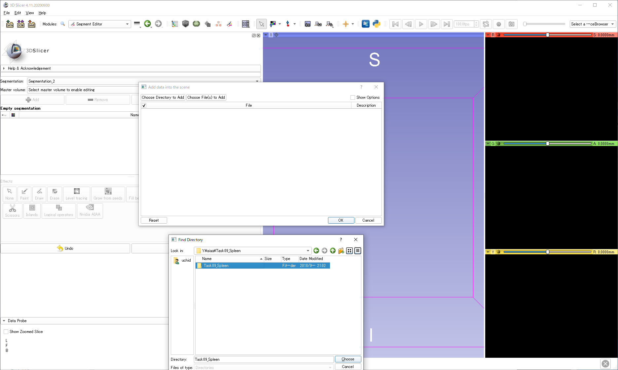Image resolution: width=618 pixels, height=370 pixels.
Task: Toggle yellow slice view pin icon
Action: 488,252
